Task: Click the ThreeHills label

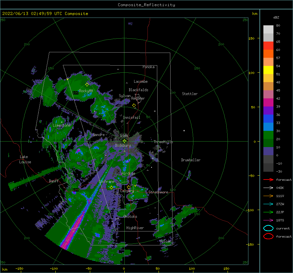Action: click(163, 142)
